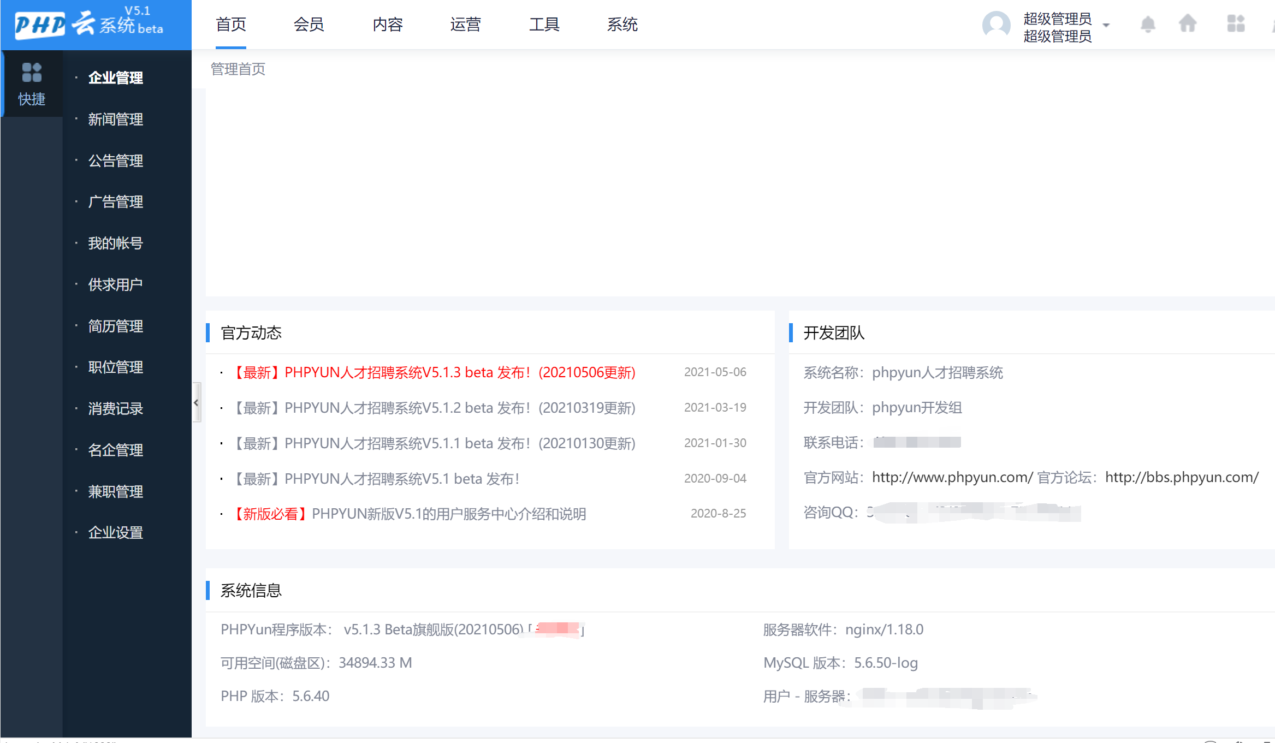Collapse the sidebar with the arrow handle

pyautogui.click(x=197, y=403)
